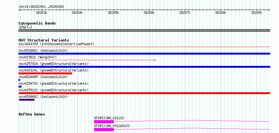Click the Cytogenetic Bands track title
Image resolution: width=279 pixels, height=133 pixels.
[x=37, y=23]
